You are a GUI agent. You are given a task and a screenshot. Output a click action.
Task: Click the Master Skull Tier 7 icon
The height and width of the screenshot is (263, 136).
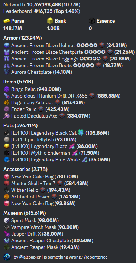[x=6, y=183]
